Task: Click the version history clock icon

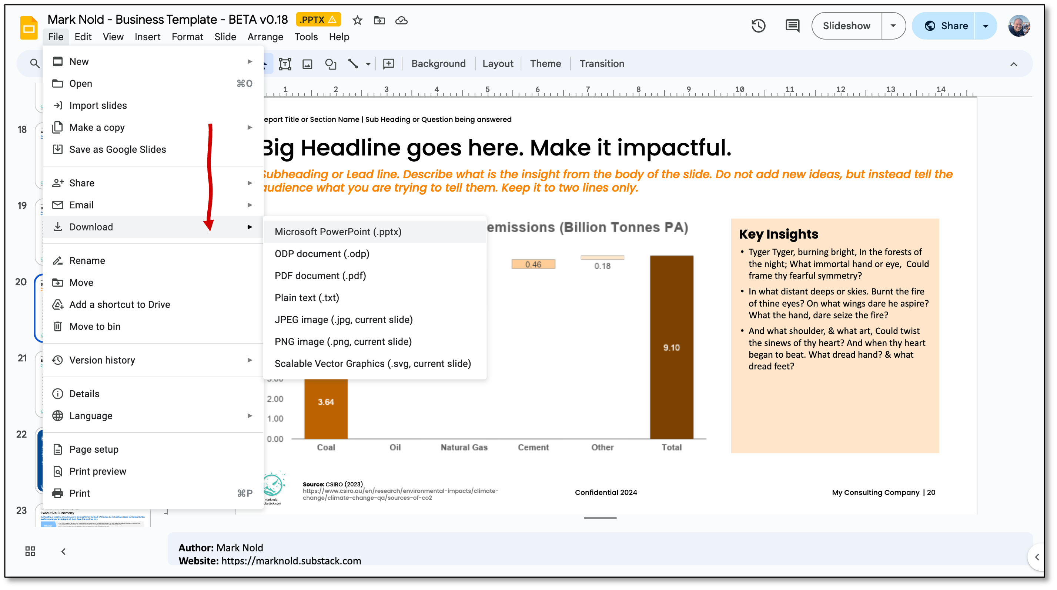Action: (758, 26)
